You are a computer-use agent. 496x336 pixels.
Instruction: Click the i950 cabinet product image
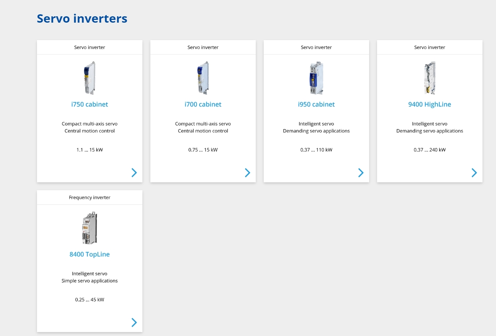(316, 78)
